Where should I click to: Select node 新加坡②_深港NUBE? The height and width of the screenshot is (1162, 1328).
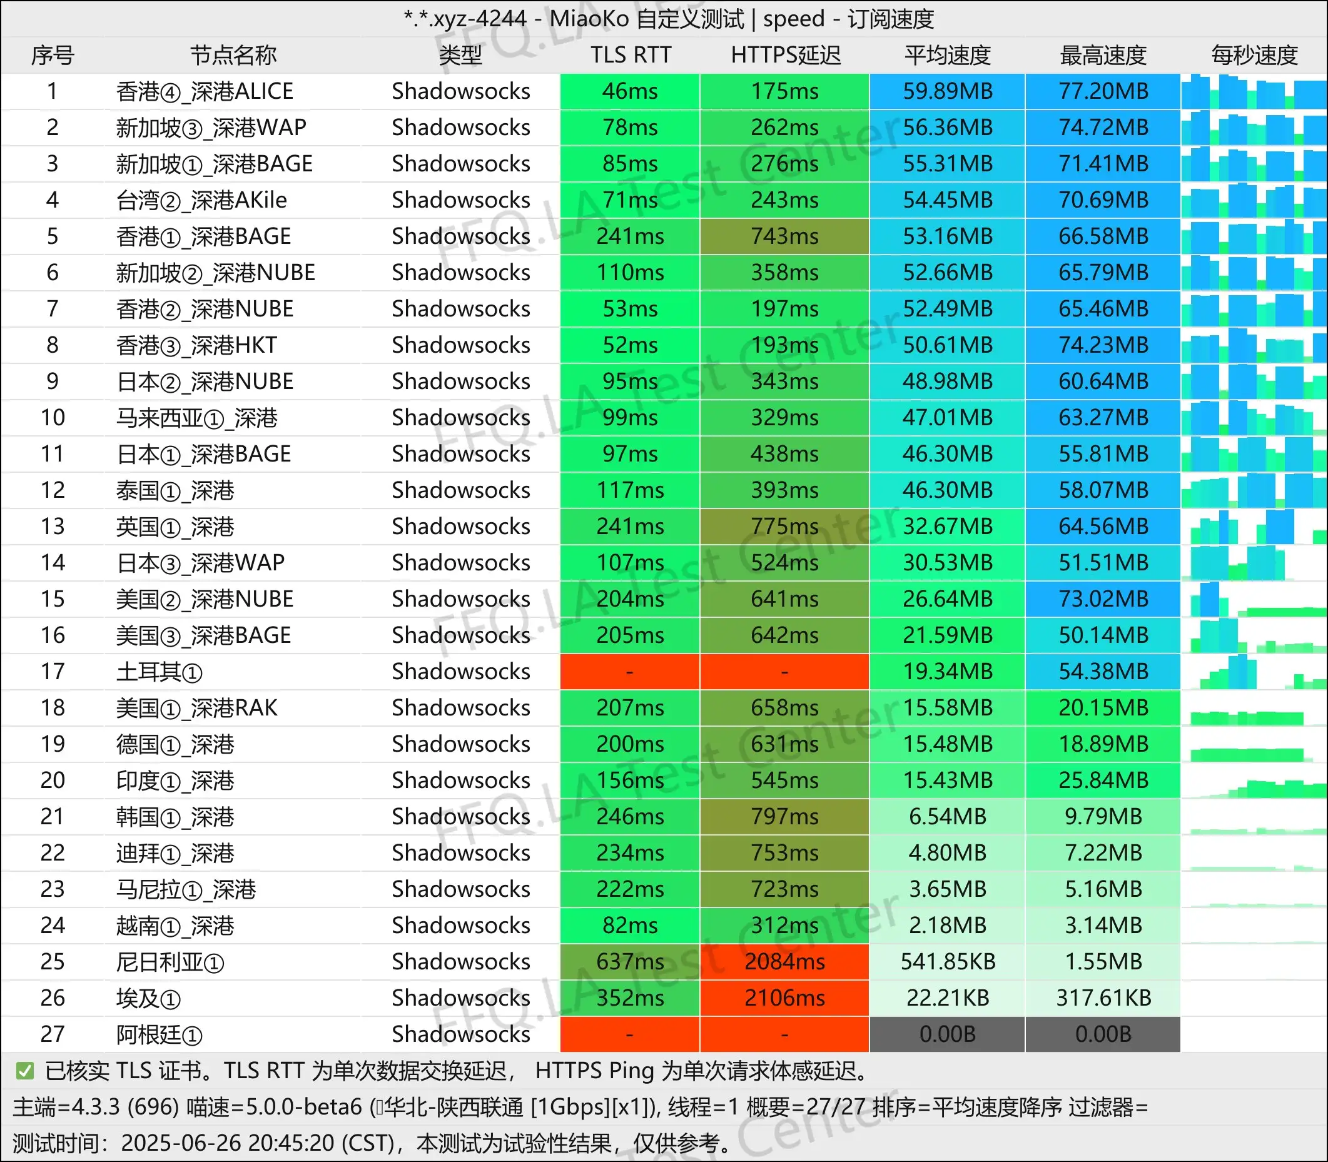[x=215, y=273]
